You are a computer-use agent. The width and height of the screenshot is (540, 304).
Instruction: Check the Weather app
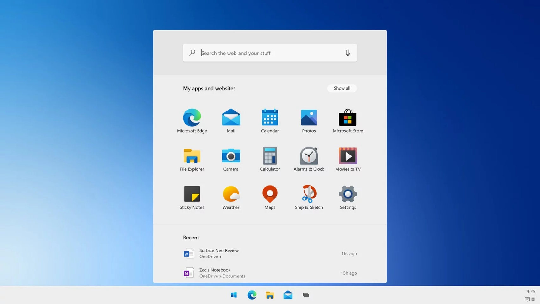tap(231, 197)
